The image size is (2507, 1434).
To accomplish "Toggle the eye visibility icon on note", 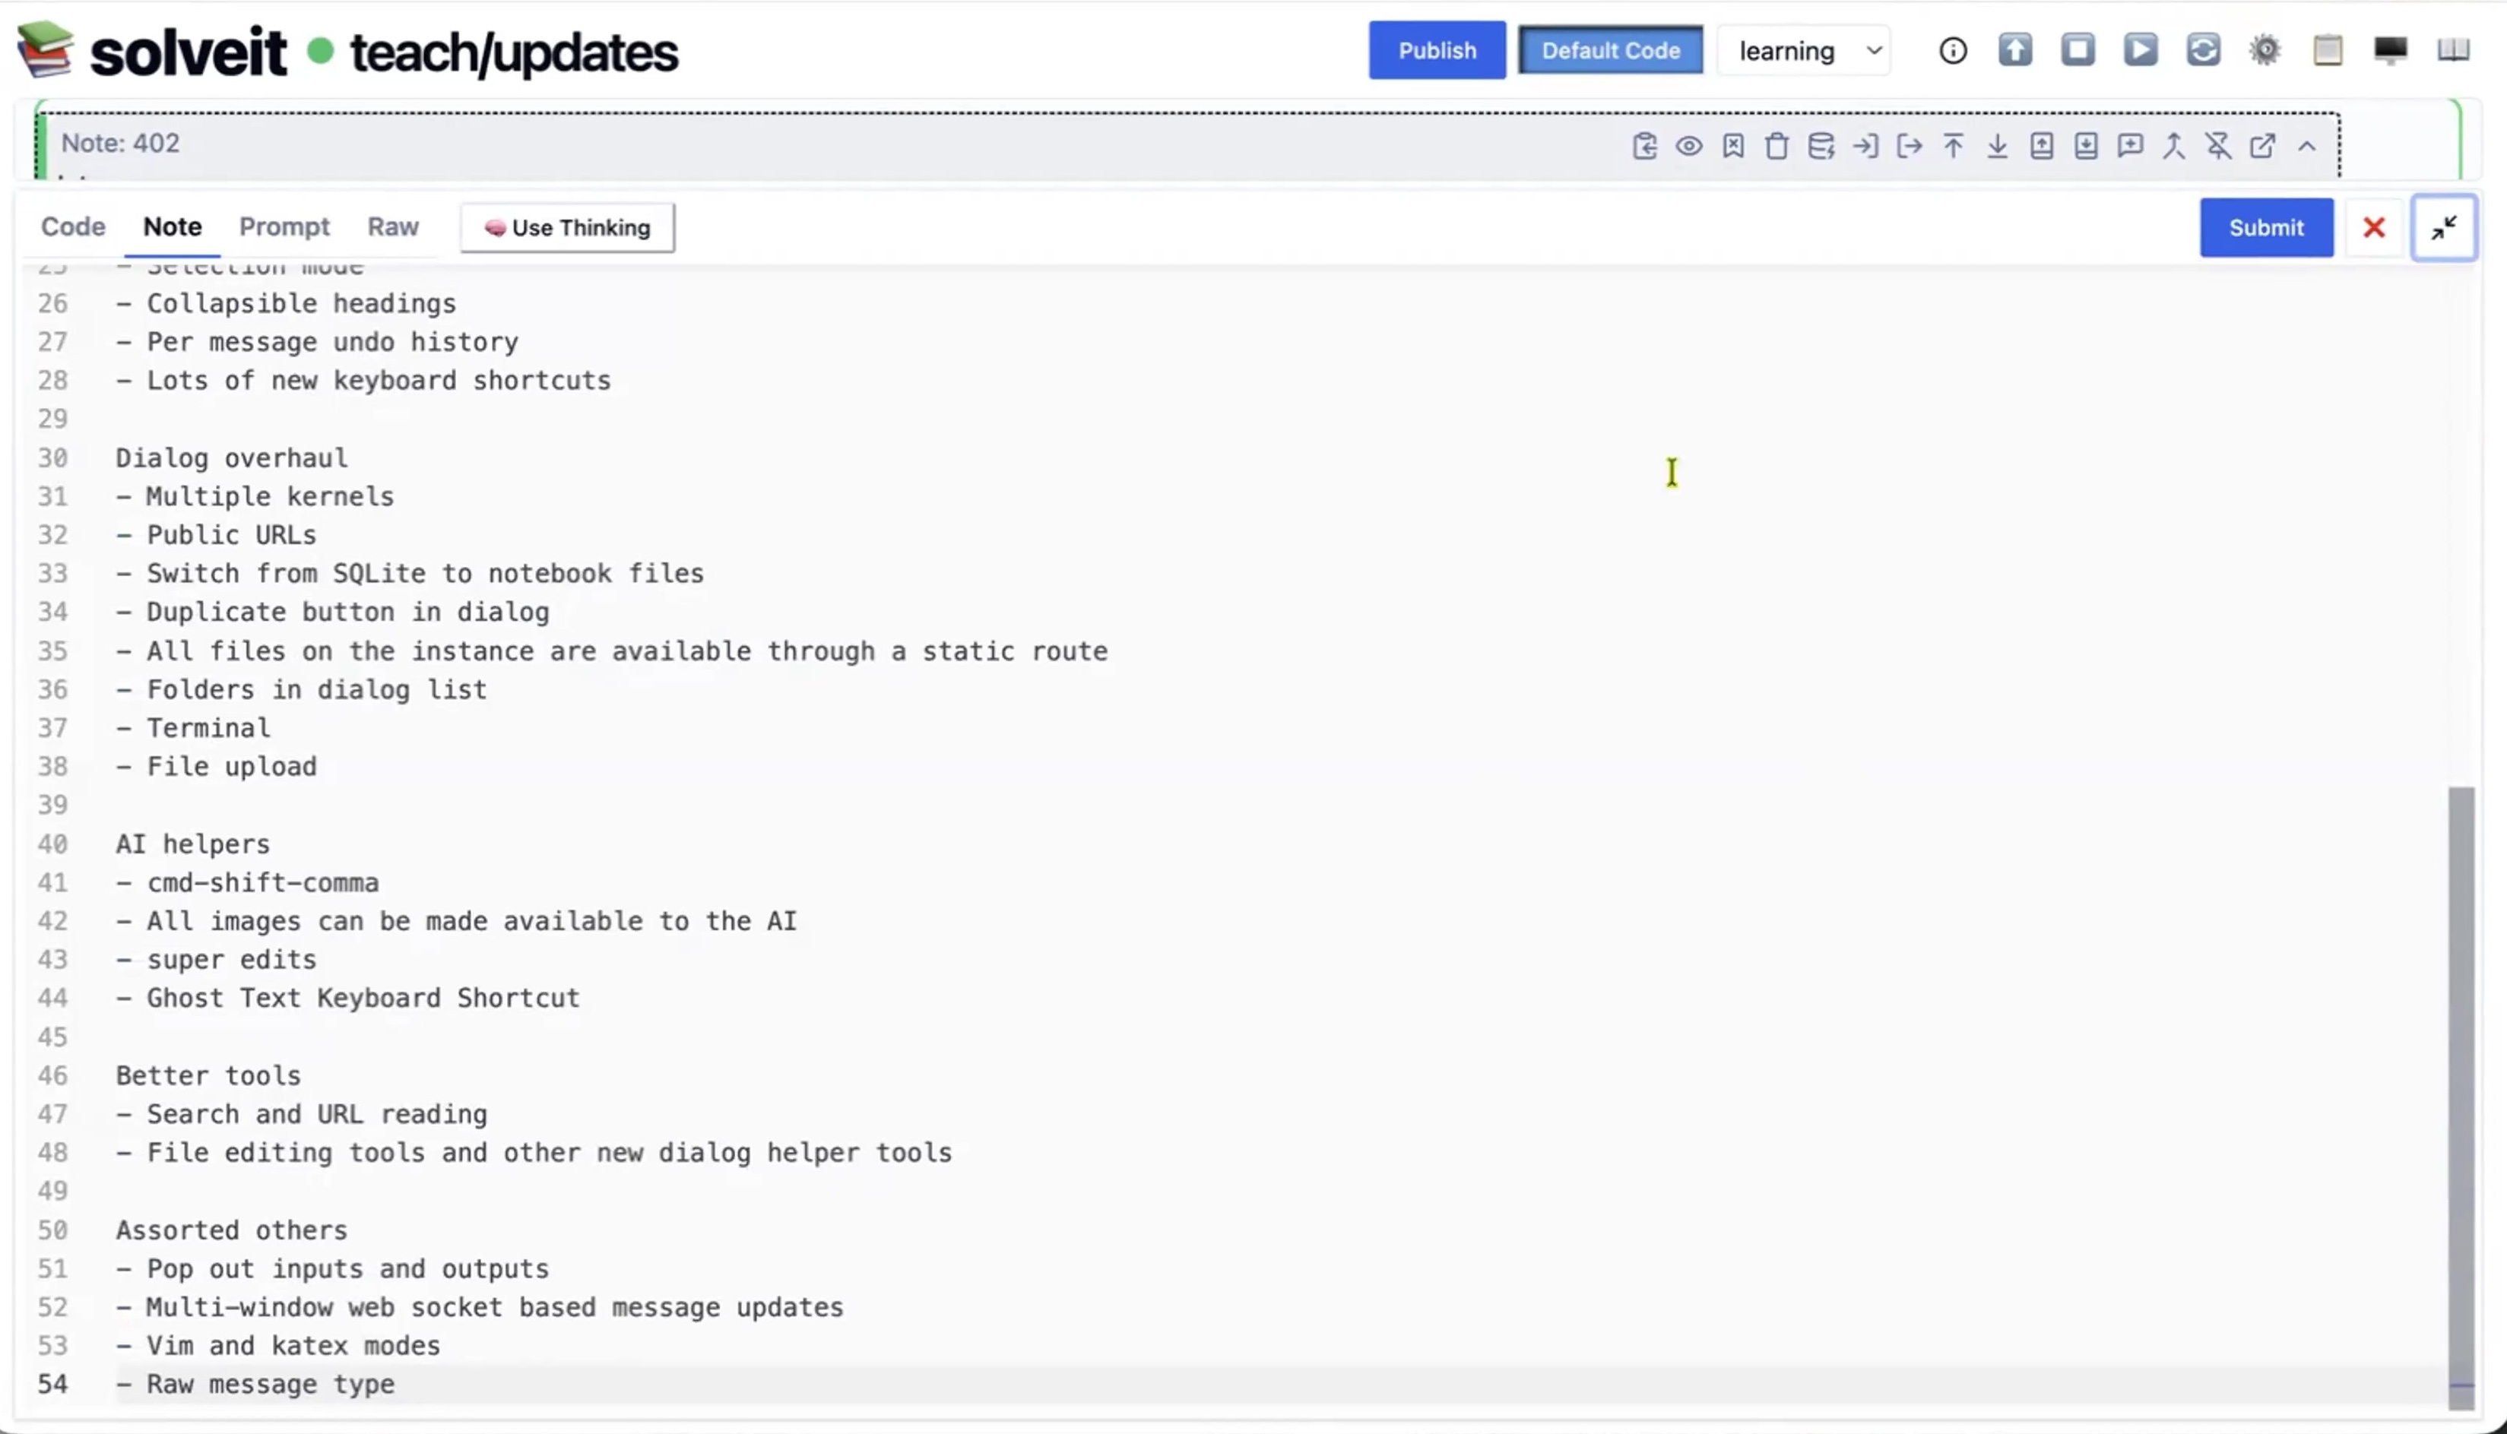I will click(1688, 147).
